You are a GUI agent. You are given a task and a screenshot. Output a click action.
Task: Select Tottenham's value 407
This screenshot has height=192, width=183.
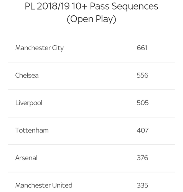point(143,130)
